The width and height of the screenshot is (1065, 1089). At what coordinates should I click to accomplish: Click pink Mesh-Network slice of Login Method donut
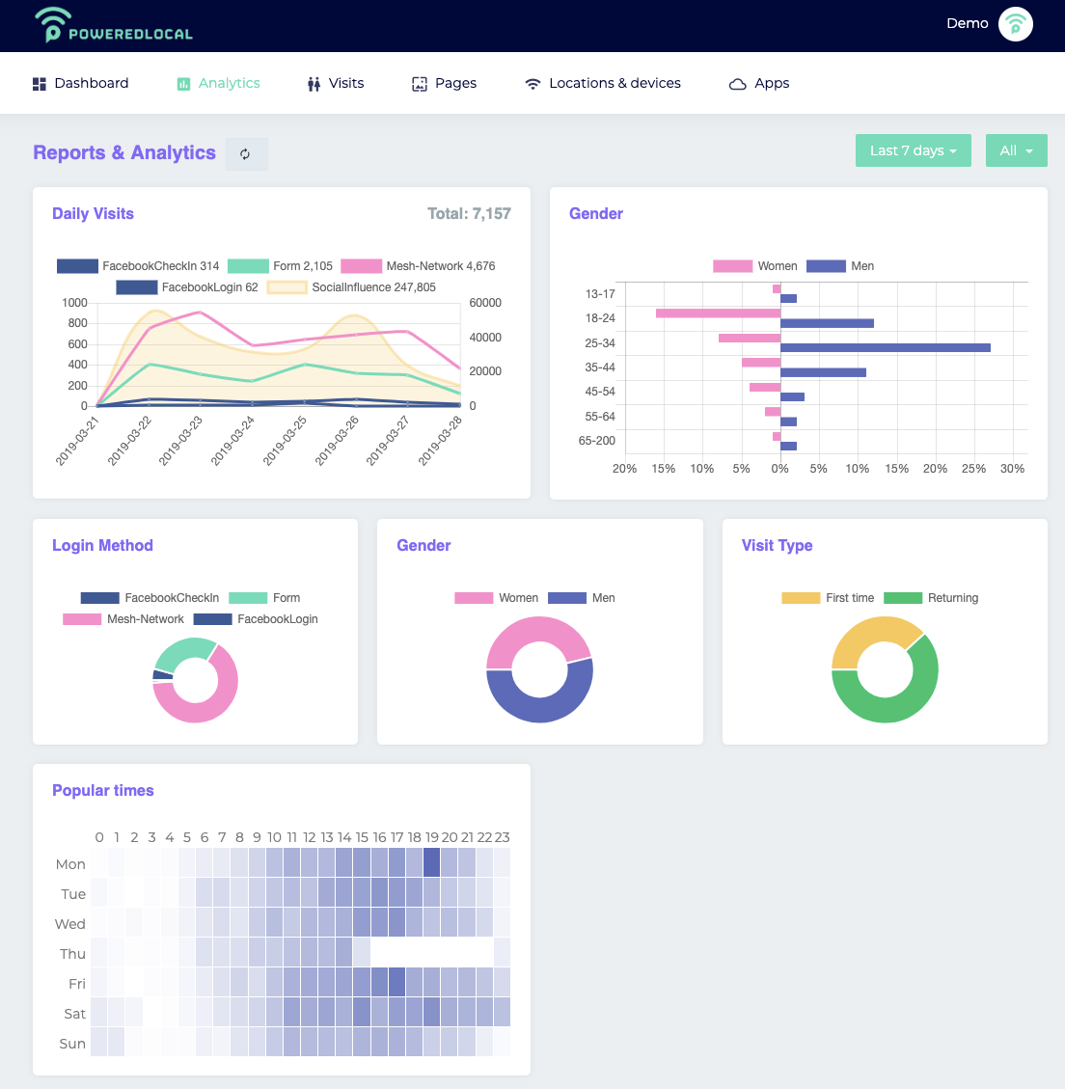point(223,698)
